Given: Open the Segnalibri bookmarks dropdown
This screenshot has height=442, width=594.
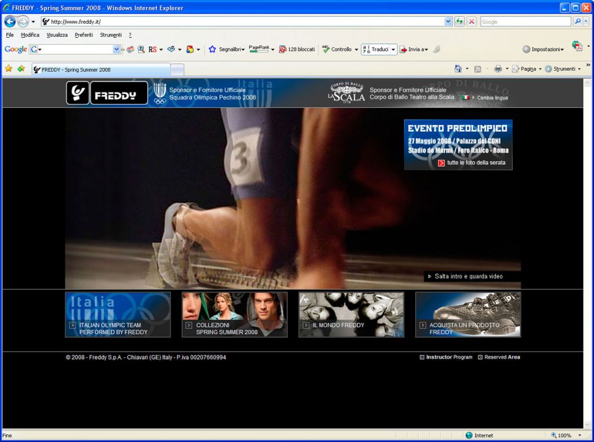Looking at the screenshot, I should [x=227, y=49].
